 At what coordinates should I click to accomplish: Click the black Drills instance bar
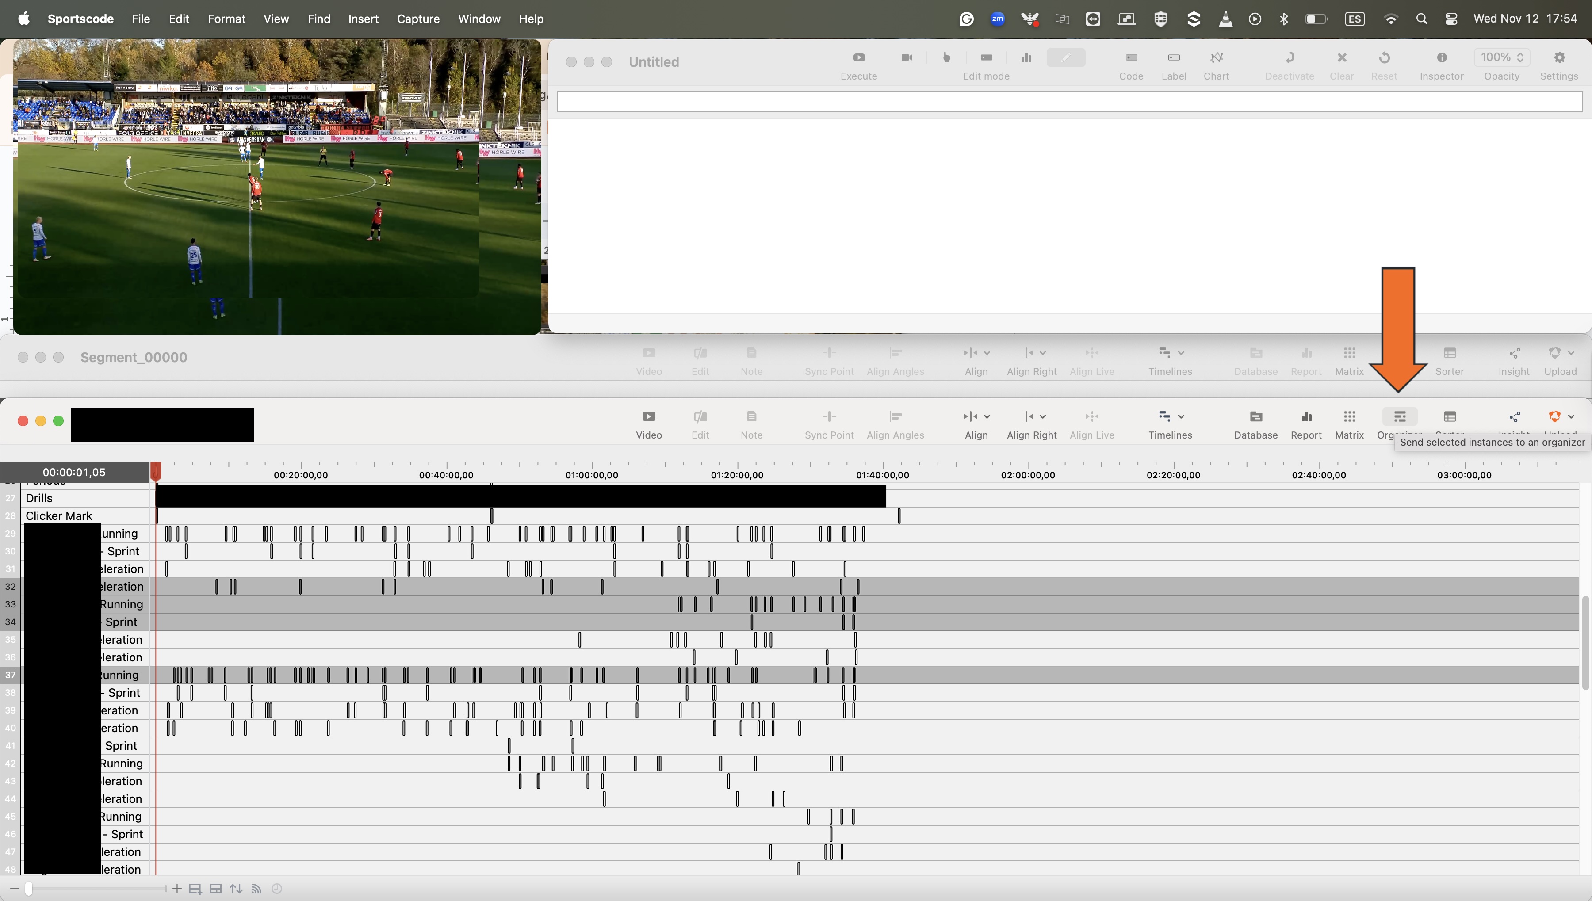point(520,496)
